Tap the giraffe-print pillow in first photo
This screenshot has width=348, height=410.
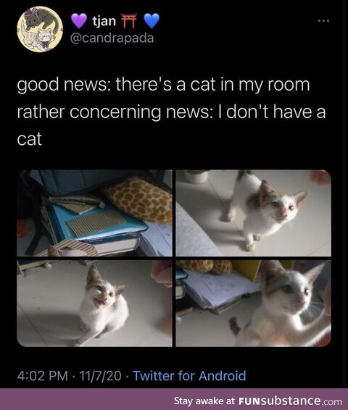coord(138,199)
